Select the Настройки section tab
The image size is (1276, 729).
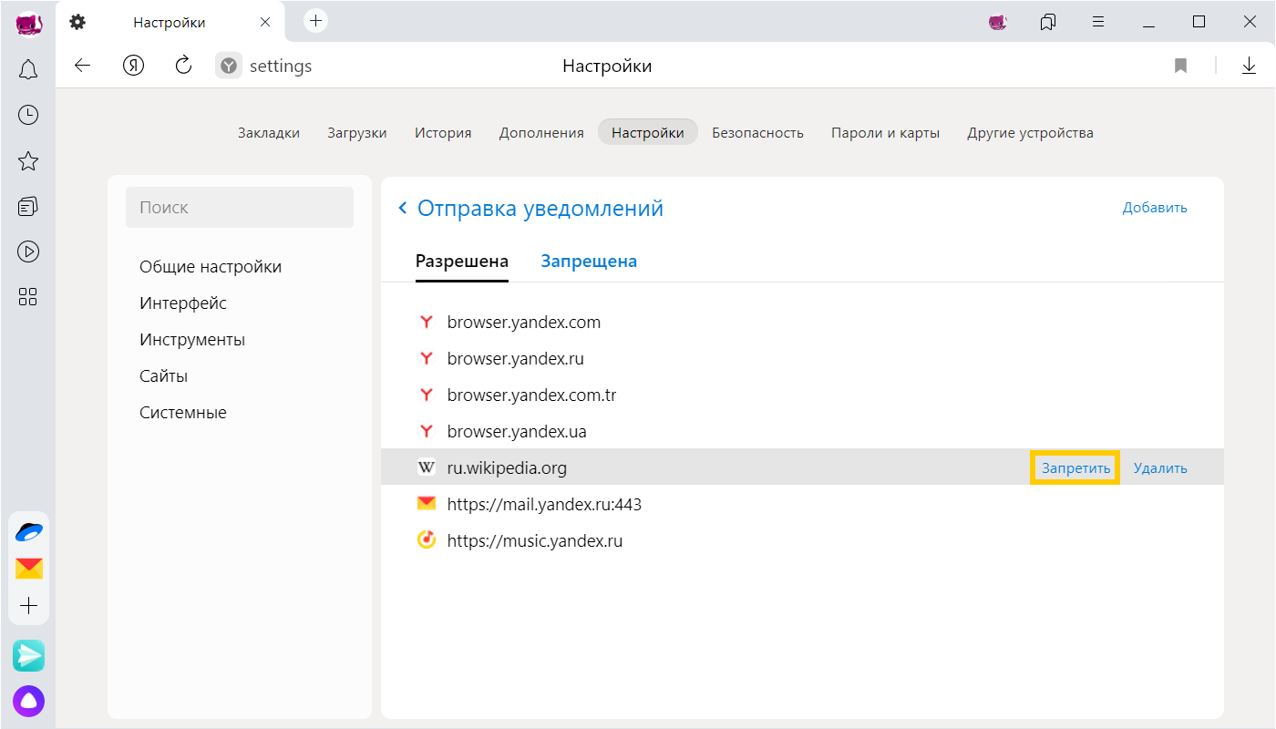click(x=648, y=132)
